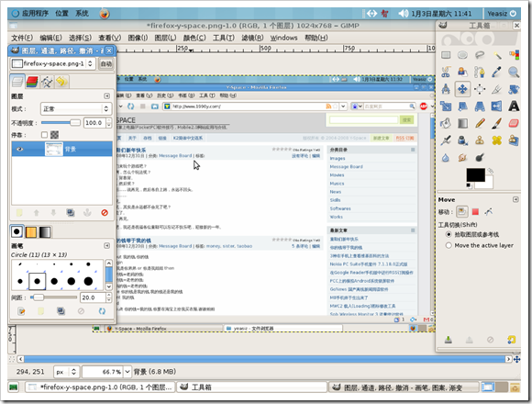Select the Color Picker eyedropper tool
The image size is (532, 404).
497,72
